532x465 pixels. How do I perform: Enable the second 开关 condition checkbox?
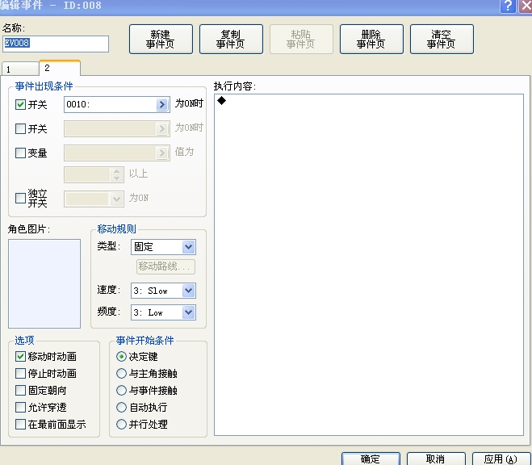pyautogui.click(x=21, y=129)
